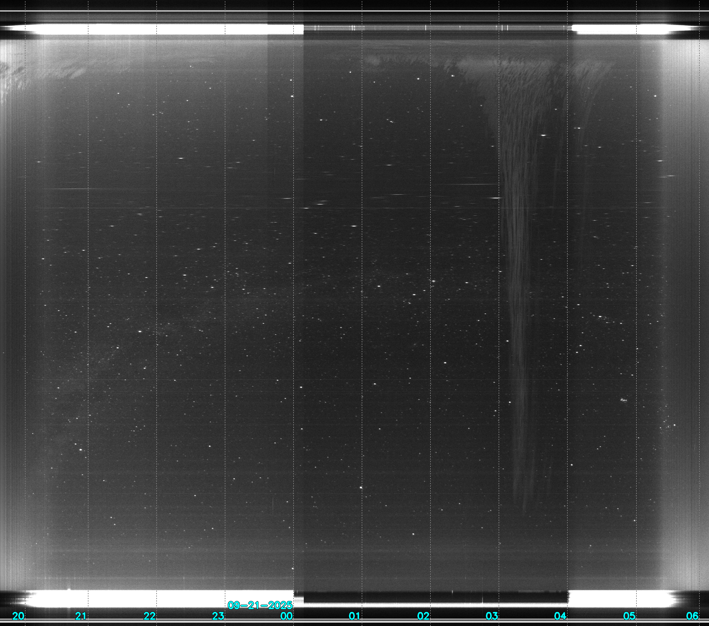Pick the 02 hour marker
The width and height of the screenshot is (709, 626).
[x=423, y=616]
